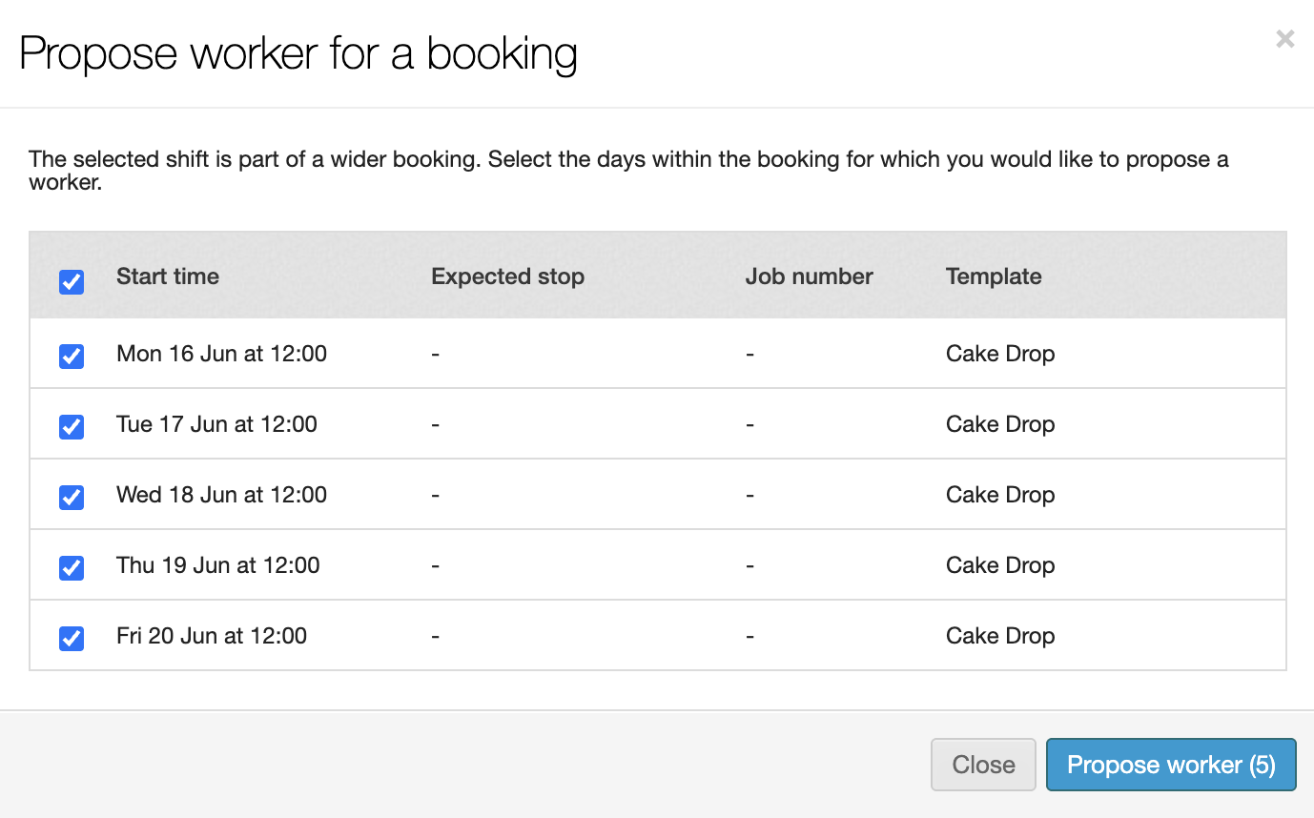Select Cake Drop template in Tue 17 Jun row
The width and height of the screenshot is (1314, 818).
999,424
